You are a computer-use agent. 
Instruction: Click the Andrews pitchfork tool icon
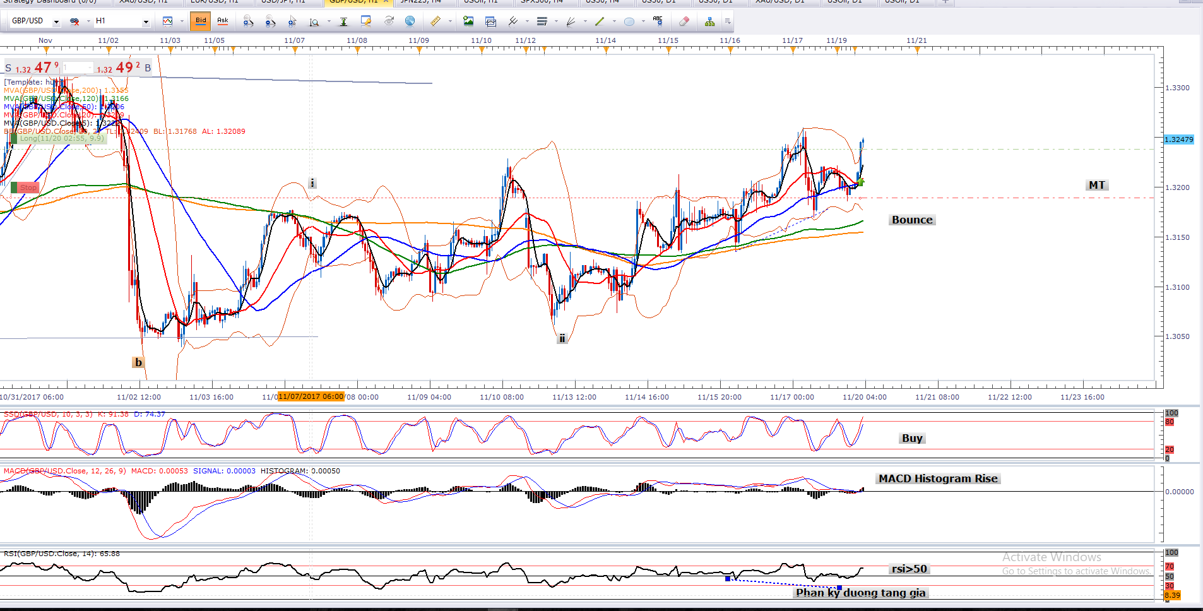pos(513,21)
